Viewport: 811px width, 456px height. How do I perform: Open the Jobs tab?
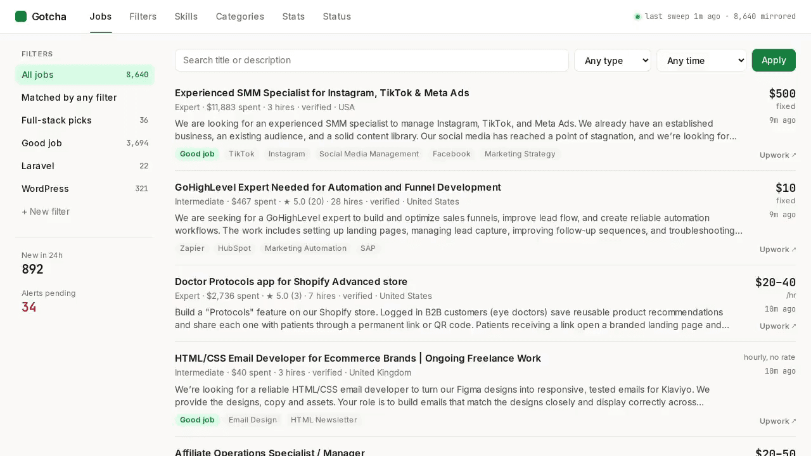pyautogui.click(x=101, y=16)
